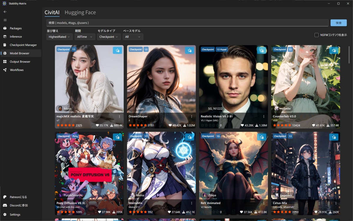Click the Merjic creator avatar
Screen dimensions: 353x221
click(x=60, y=108)
